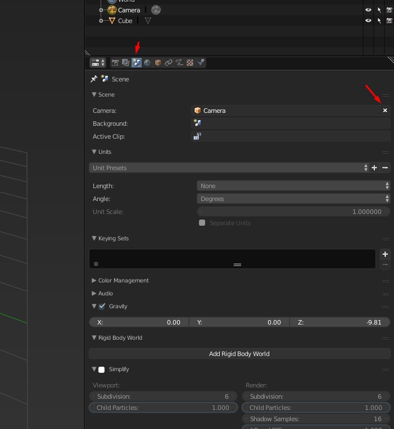Expand the Audio panel

click(x=94, y=293)
